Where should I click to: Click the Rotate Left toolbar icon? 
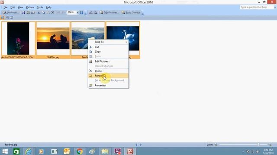(x=91, y=12)
